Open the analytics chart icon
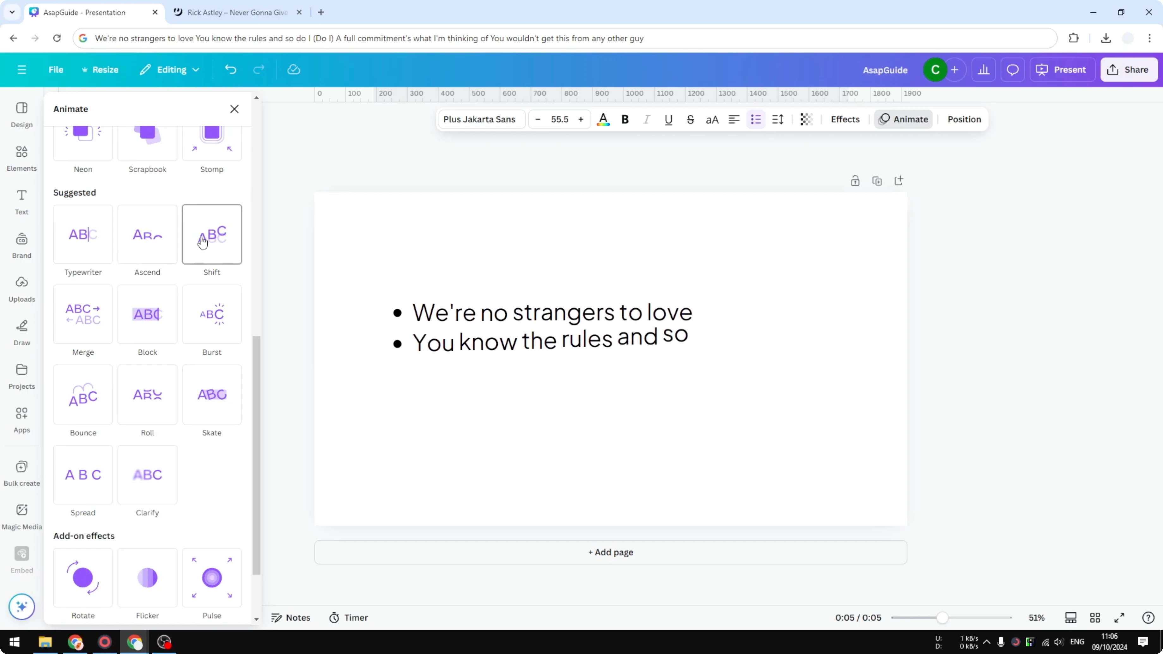Screen dimensions: 1163x654 (984, 70)
